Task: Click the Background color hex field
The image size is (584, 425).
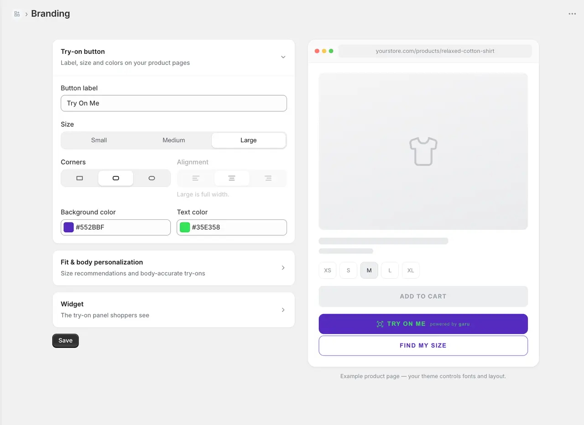Action: tap(116, 228)
